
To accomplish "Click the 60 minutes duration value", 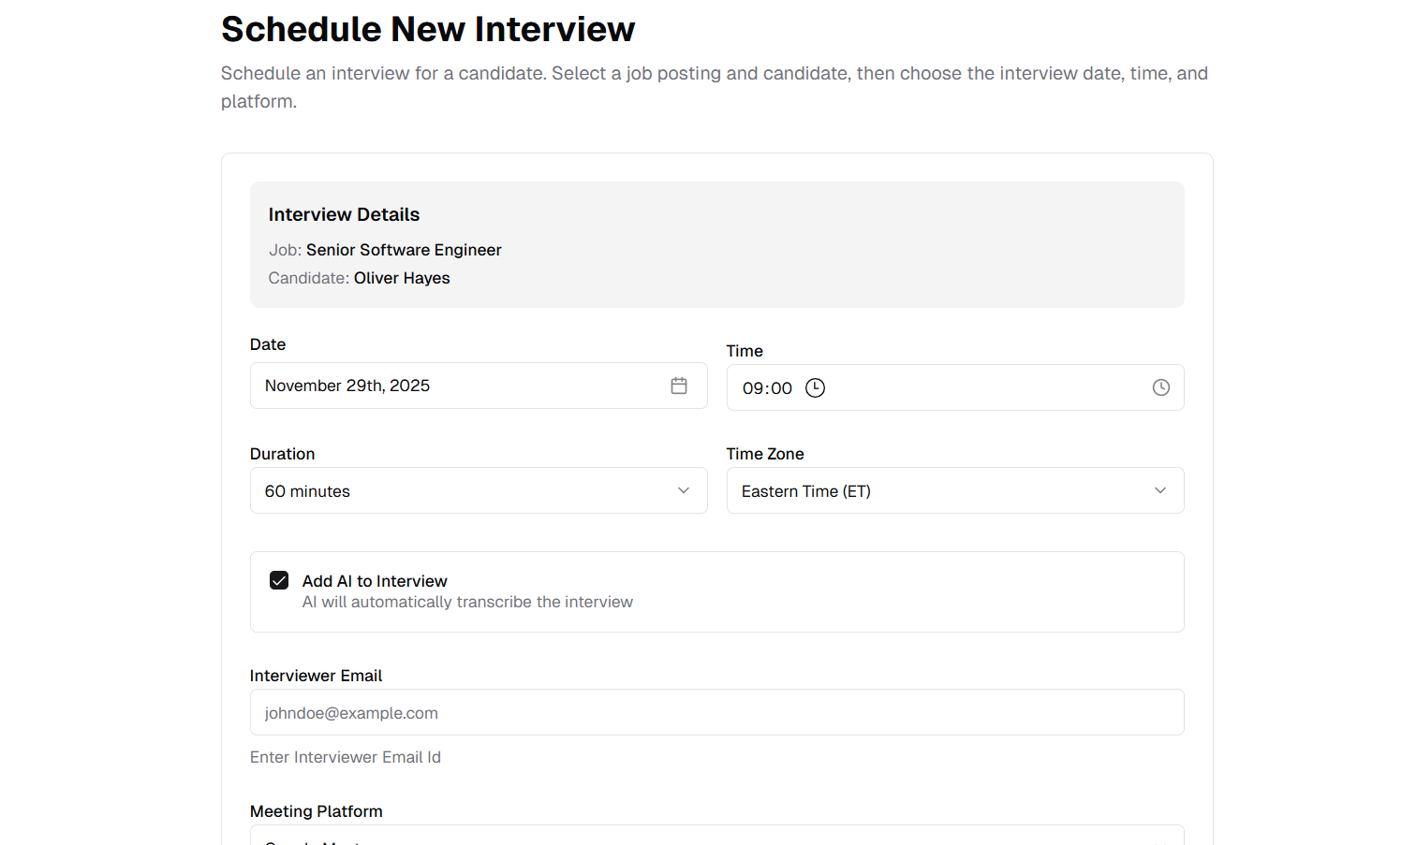I will click(307, 490).
